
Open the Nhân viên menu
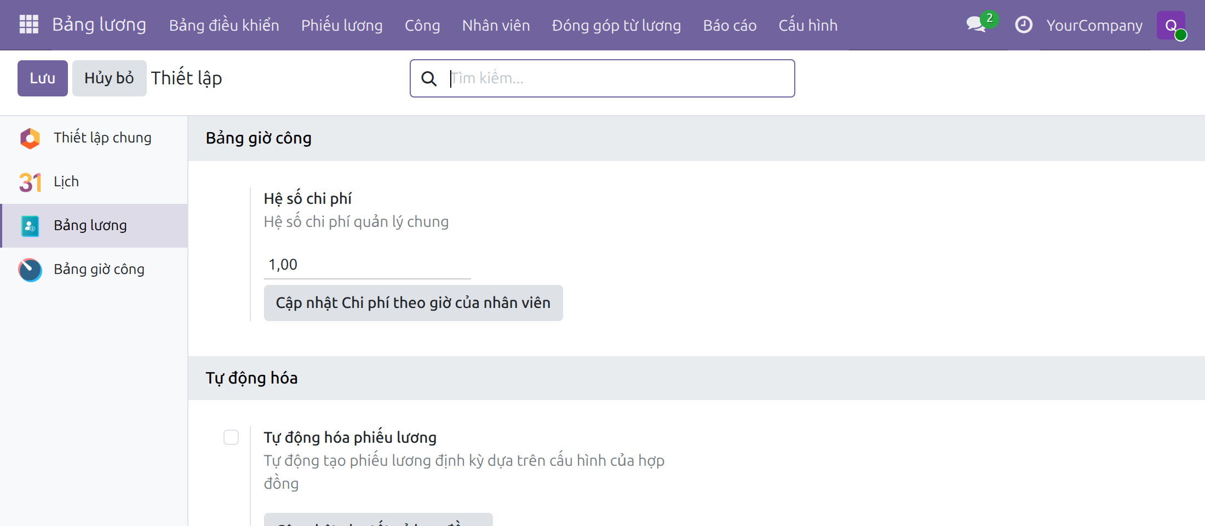pos(496,25)
